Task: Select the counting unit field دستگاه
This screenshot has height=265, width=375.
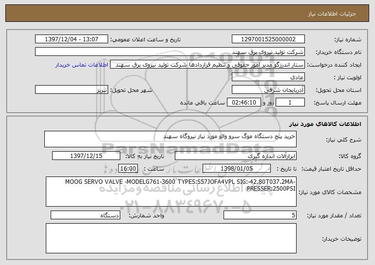Action: tap(85, 215)
